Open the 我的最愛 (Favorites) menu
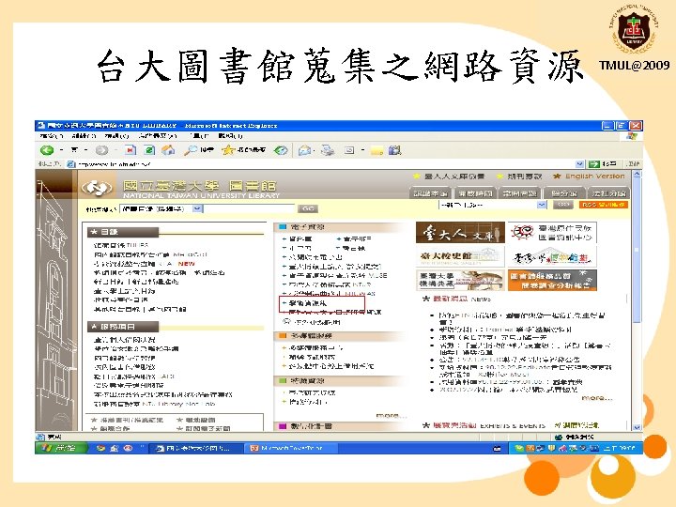 (158, 136)
